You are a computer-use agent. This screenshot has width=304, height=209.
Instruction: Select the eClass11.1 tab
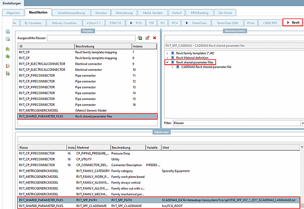click(x=94, y=23)
